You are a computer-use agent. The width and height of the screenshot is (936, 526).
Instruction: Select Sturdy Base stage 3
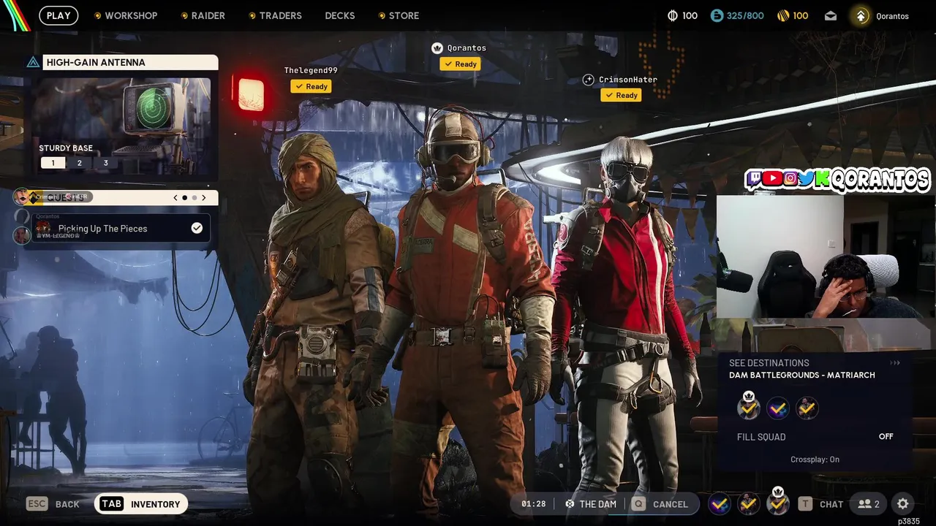click(x=106, y=163)
